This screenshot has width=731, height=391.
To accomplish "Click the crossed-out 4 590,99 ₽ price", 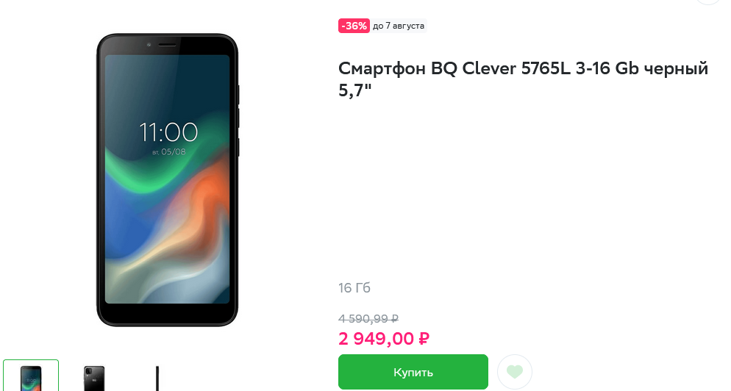I will (x=368, y=319).
